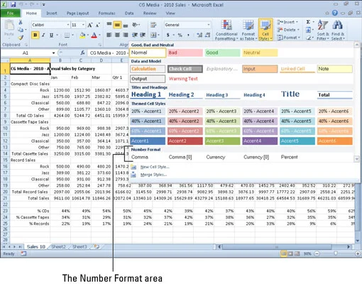Click the Fill Color bucket icon

[x=82, y=35]
